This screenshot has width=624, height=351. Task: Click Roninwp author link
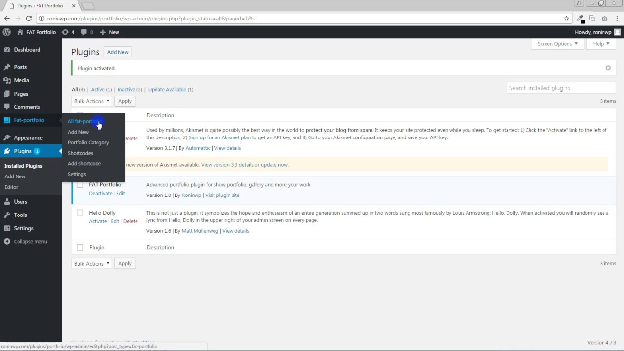pyautogui.click(x=191, y=195)
